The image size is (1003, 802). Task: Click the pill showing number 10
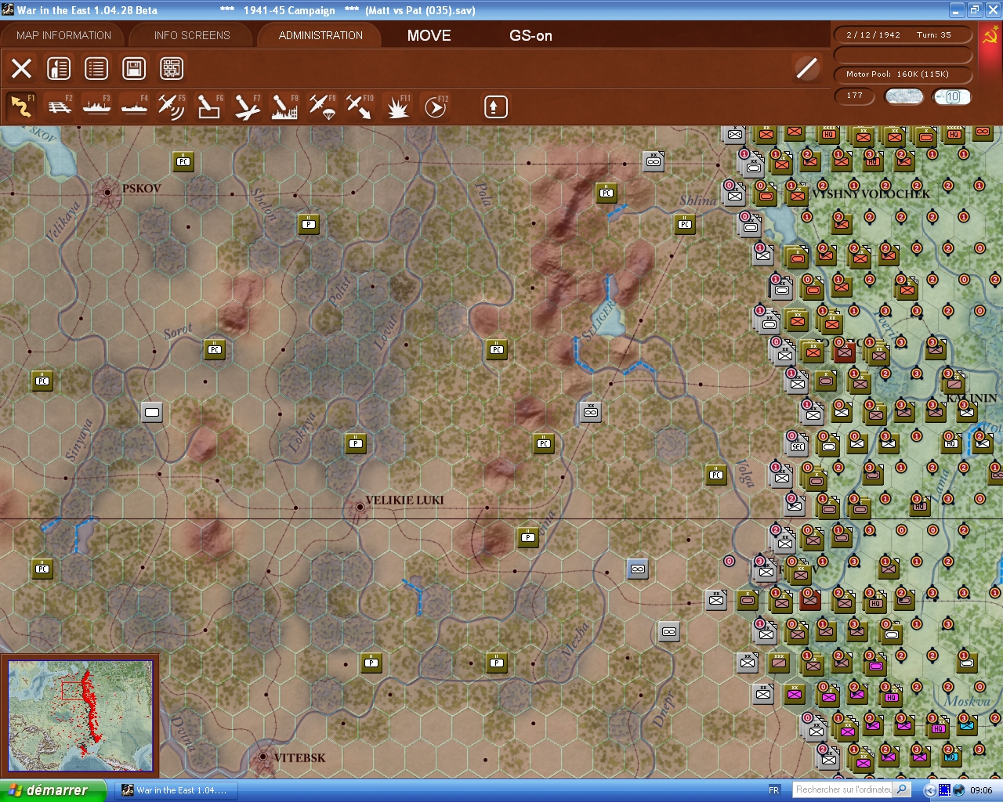click(x=952, y=96)
